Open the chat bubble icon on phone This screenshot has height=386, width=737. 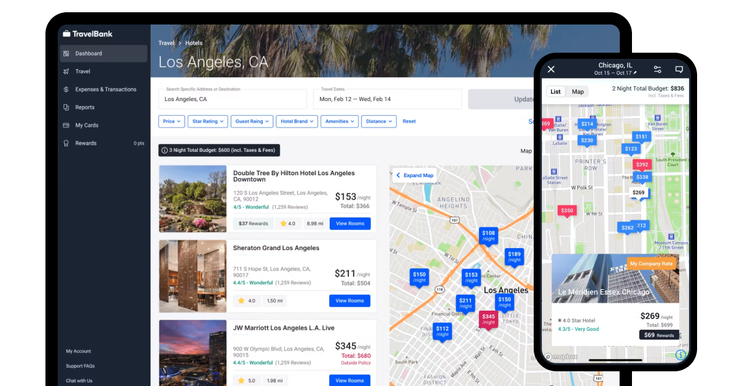[x=679, y=69]
